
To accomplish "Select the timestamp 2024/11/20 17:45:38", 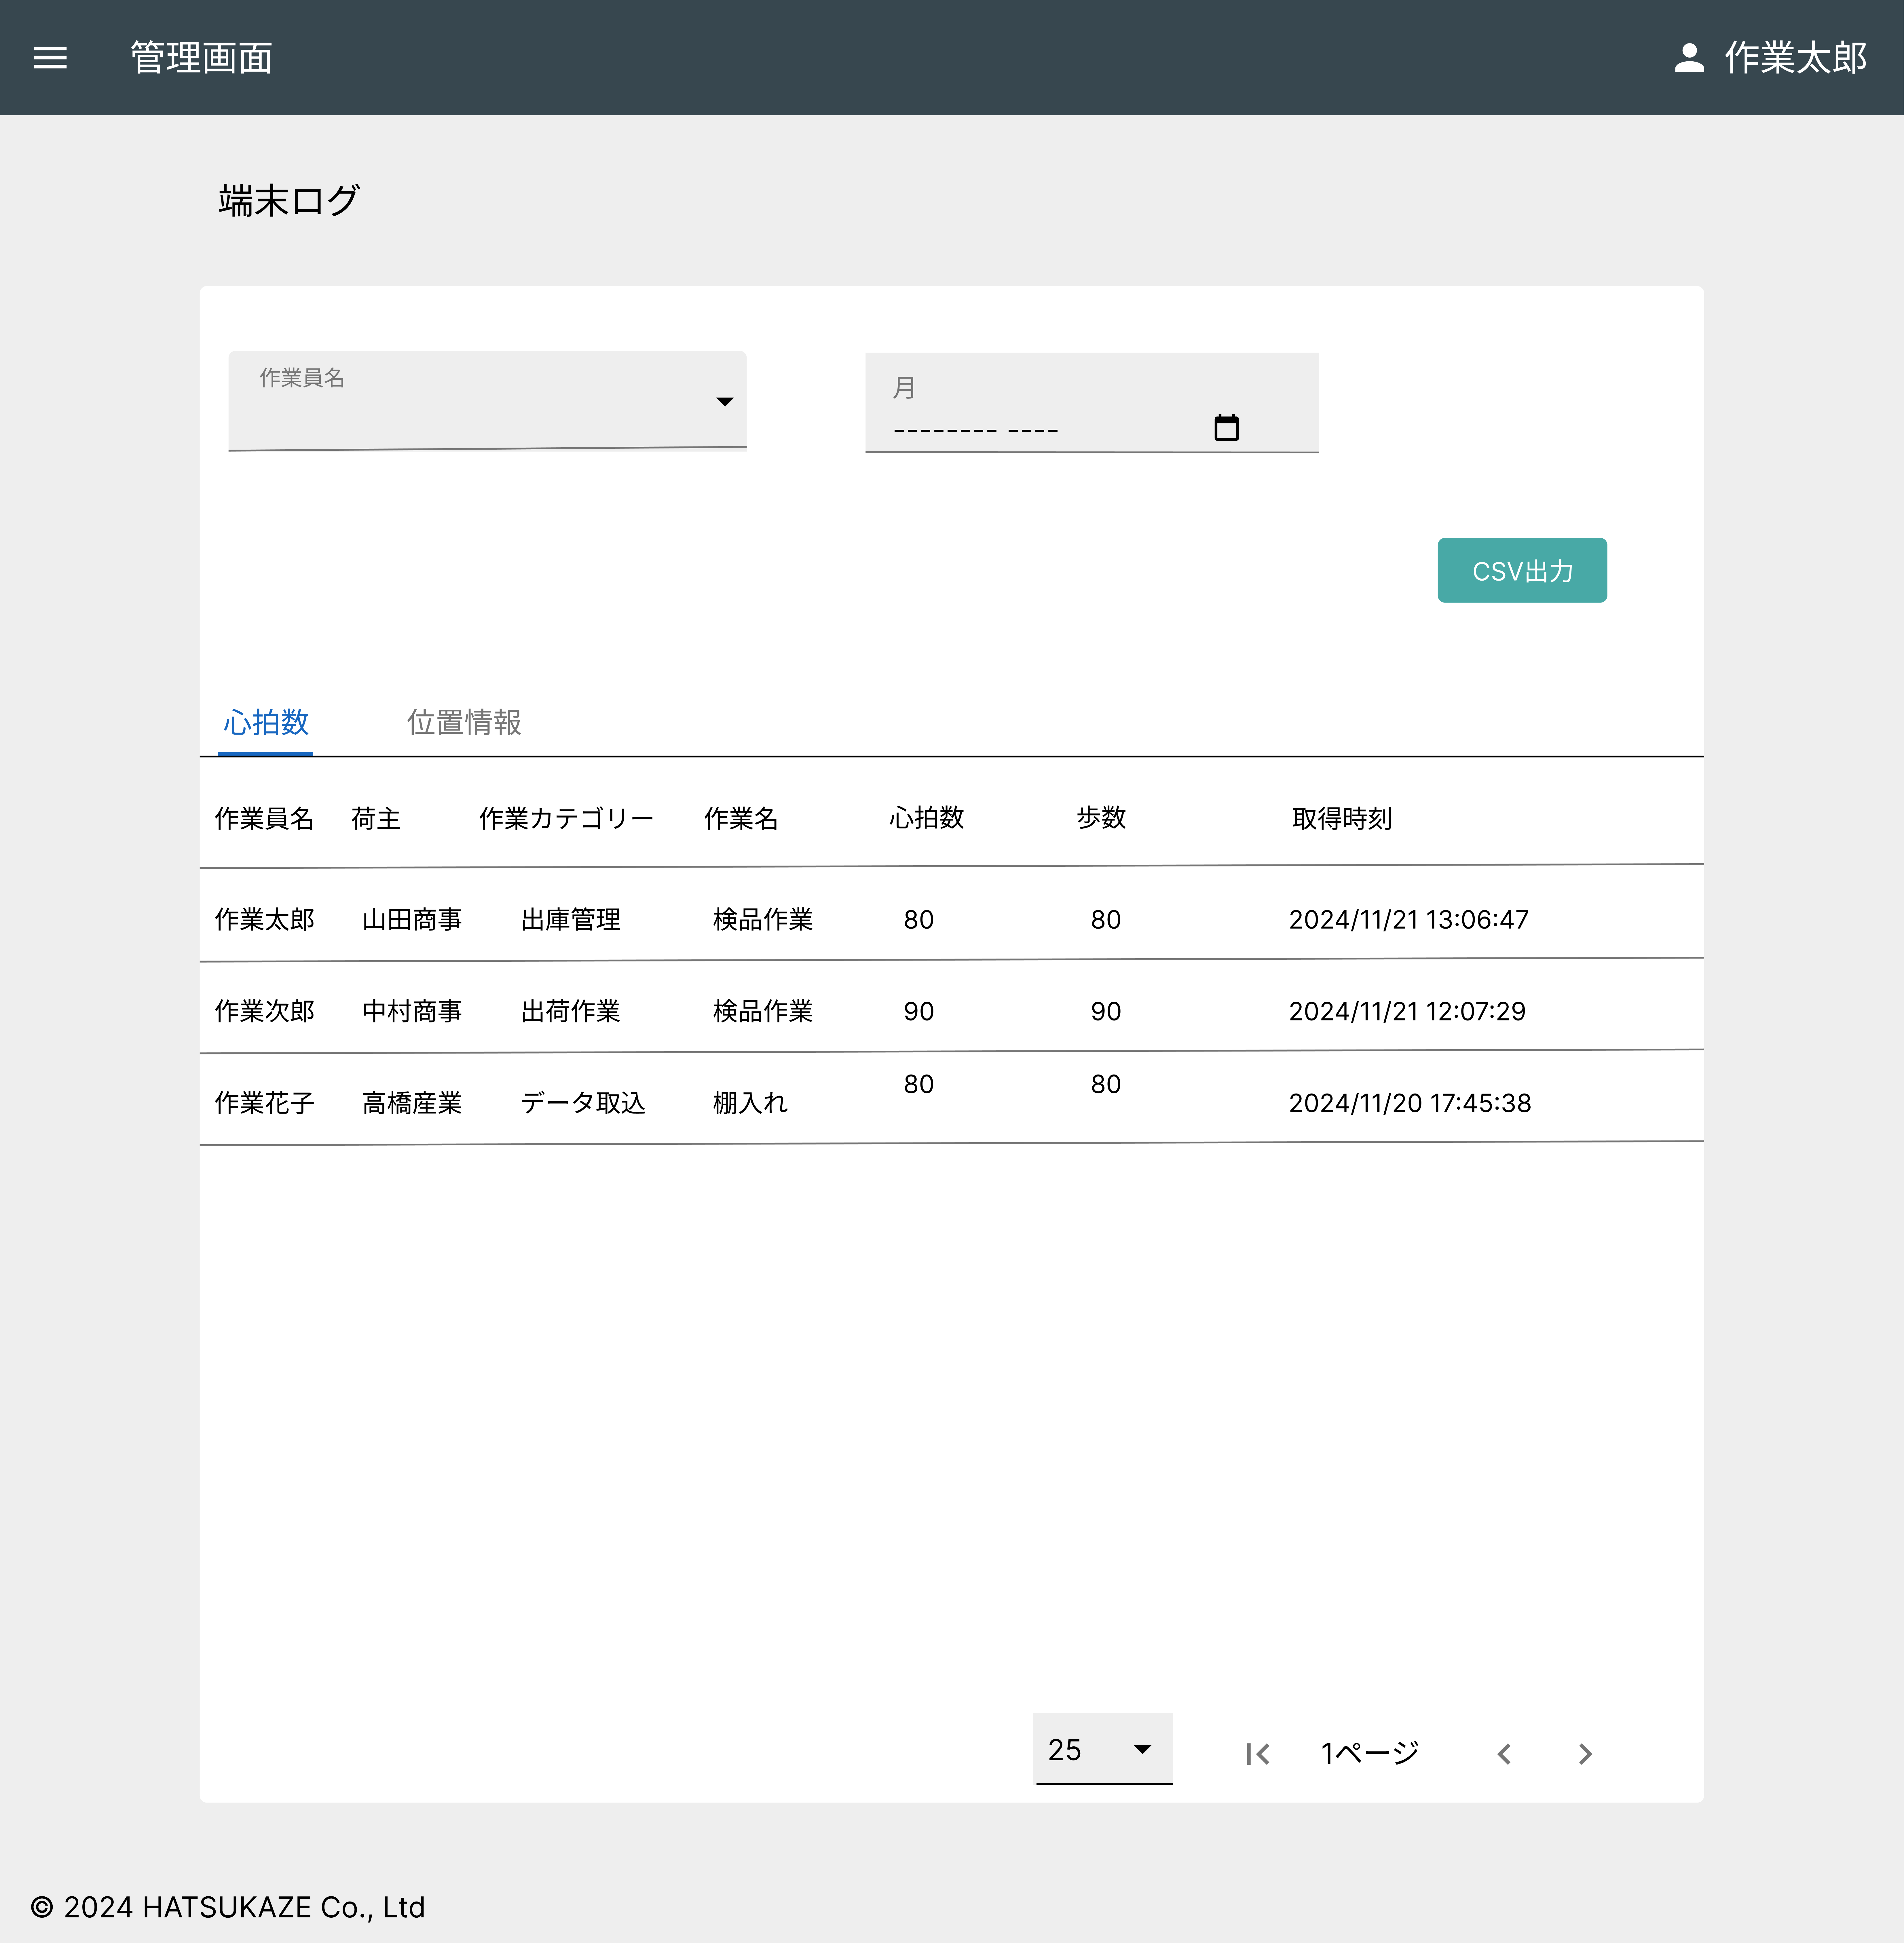I will pyautogui.click(x=1410, y=1103).
